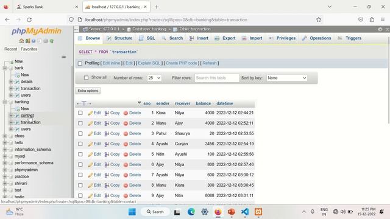The height and width of the screenshot is (219, 390).
Task: Click red Delete icon in Nitin row
Action: 126,154
